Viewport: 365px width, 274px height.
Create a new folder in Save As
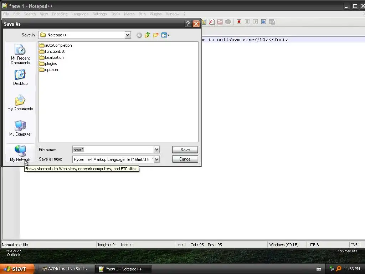point(156,35)
